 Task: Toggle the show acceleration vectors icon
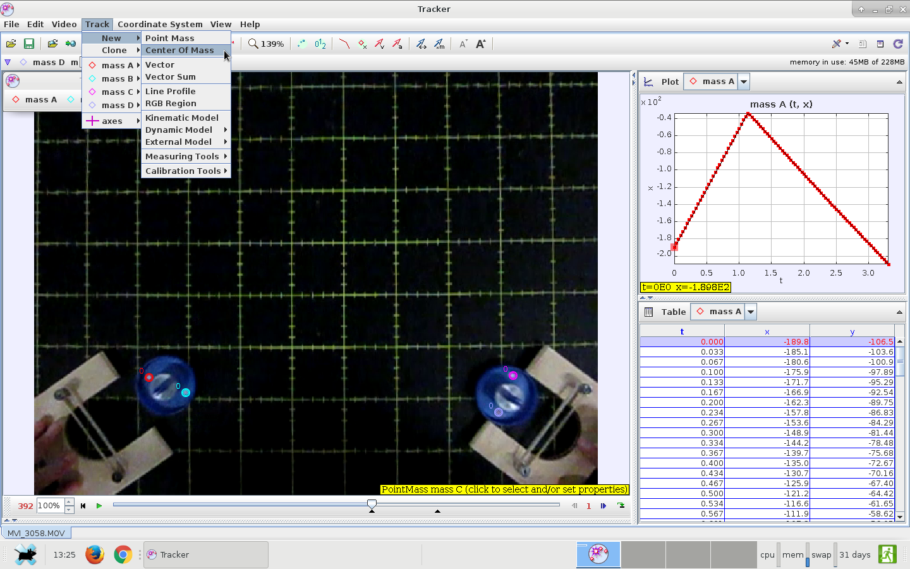pos(397,44)
